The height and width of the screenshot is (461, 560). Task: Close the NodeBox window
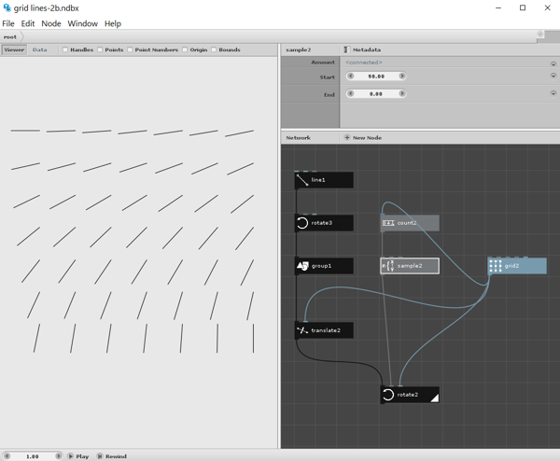click(x=547, y=7)
